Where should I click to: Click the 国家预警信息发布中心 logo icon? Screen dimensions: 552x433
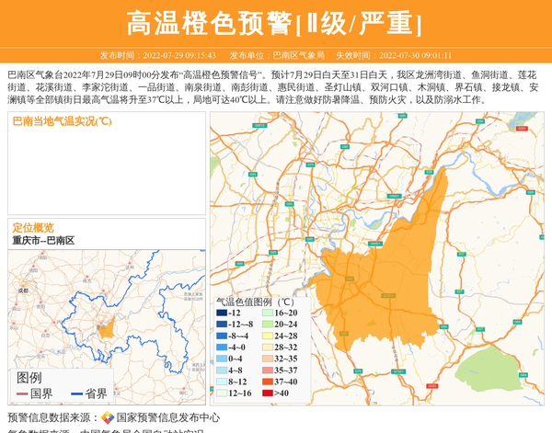108,417
